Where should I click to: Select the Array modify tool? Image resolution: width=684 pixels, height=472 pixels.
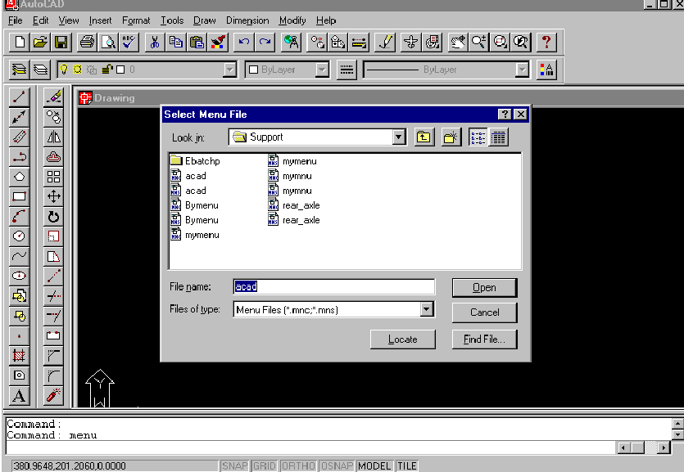point(54,177)
